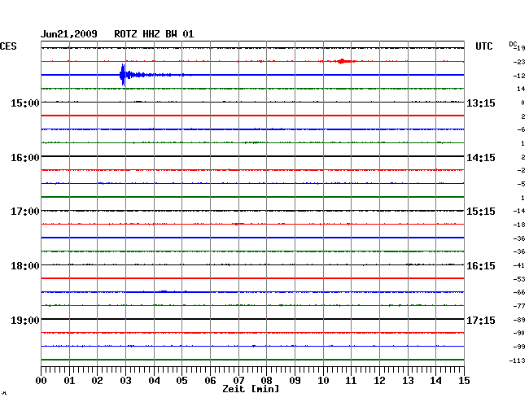The height and width of the screenshot is (402, 529).
Task: Select the station title ROTZ HHZ BW 01
Action: tap(154, 34)
